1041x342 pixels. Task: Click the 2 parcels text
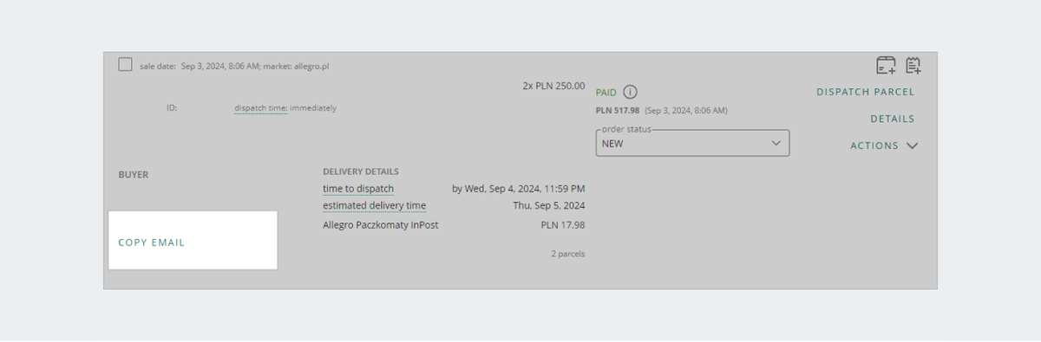(x=567, y=254)
